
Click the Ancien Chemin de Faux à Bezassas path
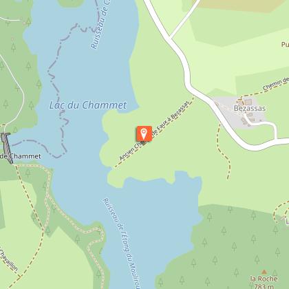[x=154, y=133]
